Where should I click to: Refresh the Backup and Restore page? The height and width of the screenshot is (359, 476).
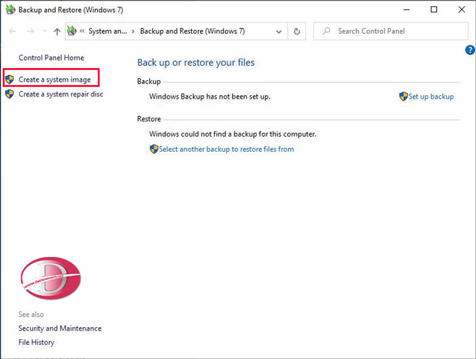(297, 31)
